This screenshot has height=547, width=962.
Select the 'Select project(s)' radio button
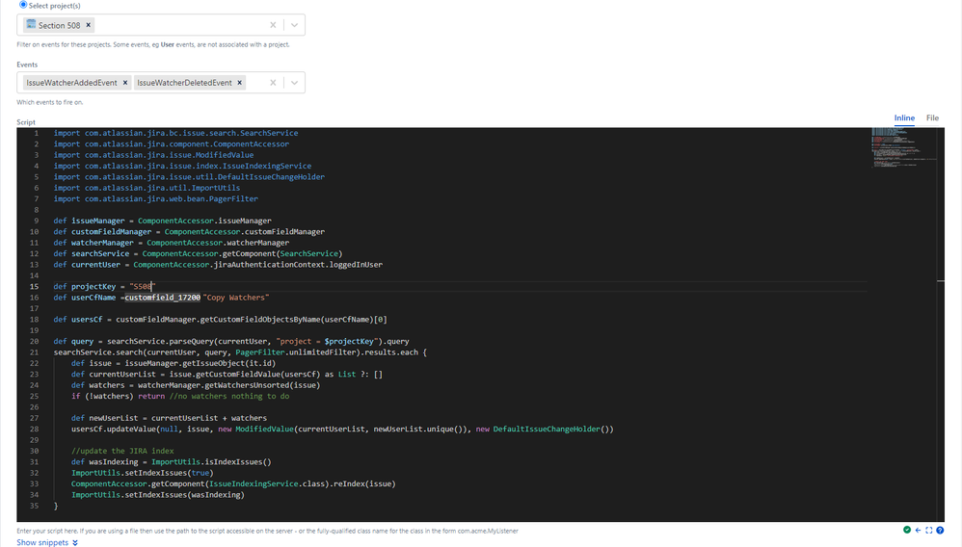(x=23, y=5)
